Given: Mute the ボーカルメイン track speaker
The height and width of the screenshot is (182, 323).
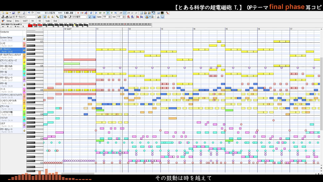Looking at the screenshot, I should (x=24, y=50).
